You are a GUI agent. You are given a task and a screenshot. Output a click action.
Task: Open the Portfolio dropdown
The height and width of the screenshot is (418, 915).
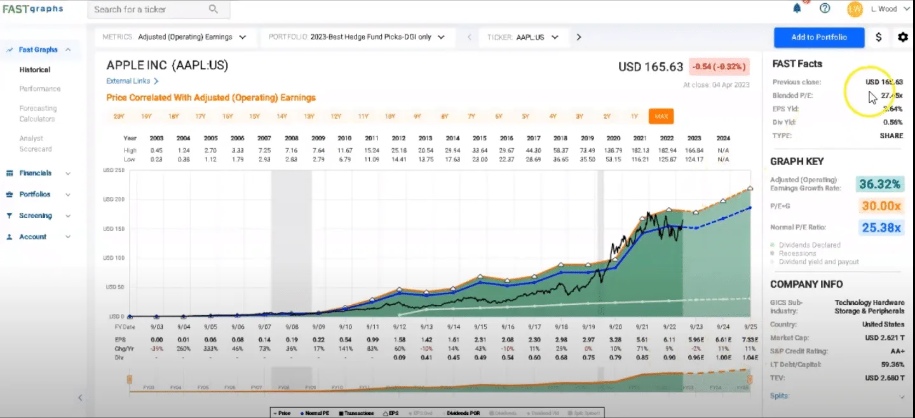[358, 37]
